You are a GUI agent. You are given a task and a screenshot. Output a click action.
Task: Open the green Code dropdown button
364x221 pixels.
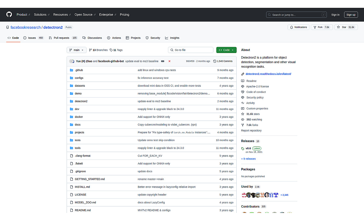pyautogui.click(x=226, y=50)
